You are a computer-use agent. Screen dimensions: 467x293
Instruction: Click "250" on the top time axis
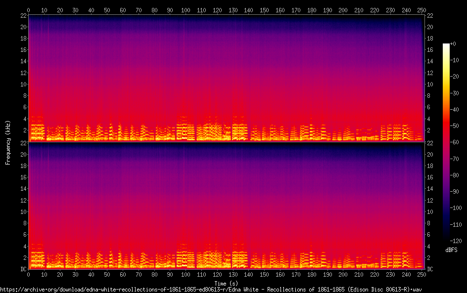point(421,10)
